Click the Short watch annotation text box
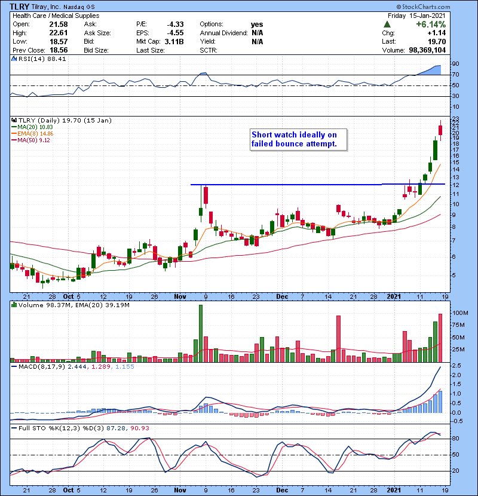 pos(299,139)
